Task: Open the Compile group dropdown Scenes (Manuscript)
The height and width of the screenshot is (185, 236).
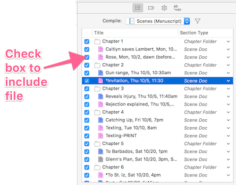Action: 158,21
